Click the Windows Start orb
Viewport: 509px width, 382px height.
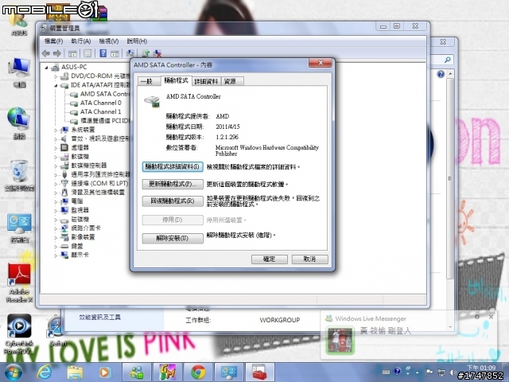click(13, 372)
